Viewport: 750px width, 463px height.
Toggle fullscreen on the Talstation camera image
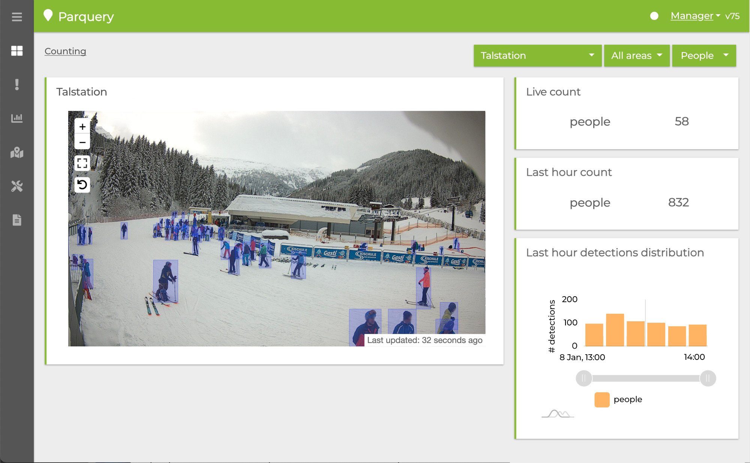pyautogui.click(x=82, y=163)
